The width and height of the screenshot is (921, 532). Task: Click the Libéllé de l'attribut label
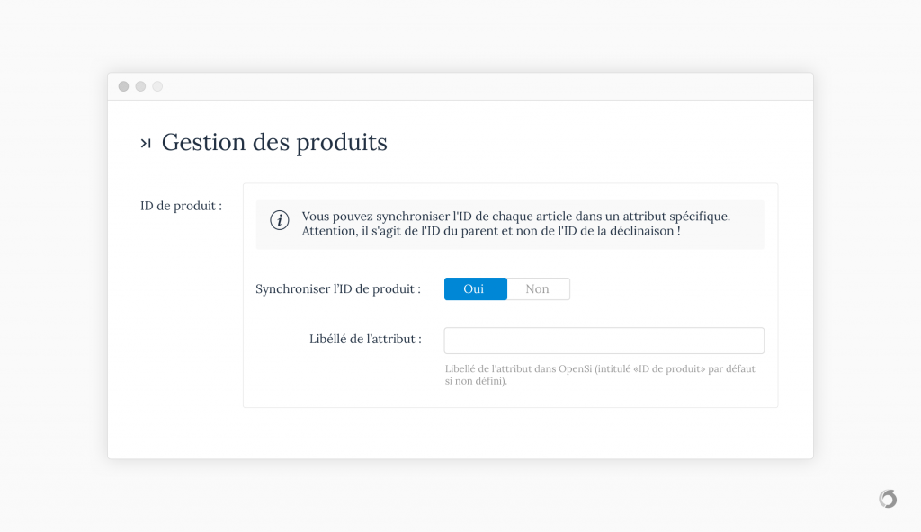(365, 339)
